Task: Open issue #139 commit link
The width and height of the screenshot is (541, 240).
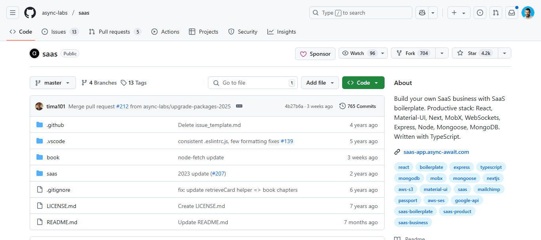Action: point(287,141)
